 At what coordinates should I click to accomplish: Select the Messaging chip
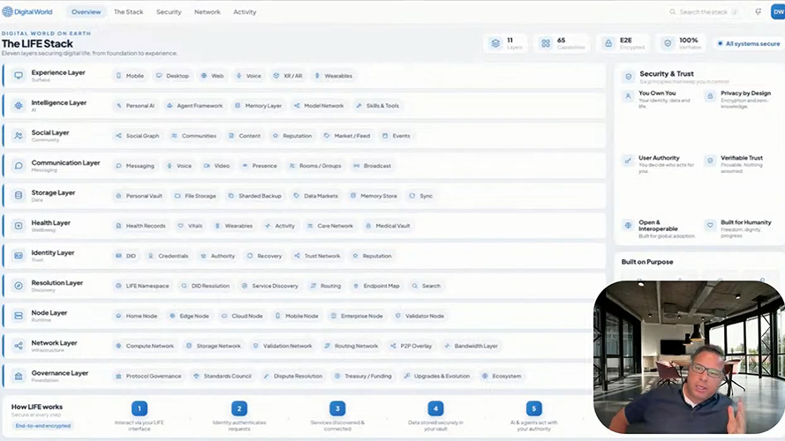135,166
